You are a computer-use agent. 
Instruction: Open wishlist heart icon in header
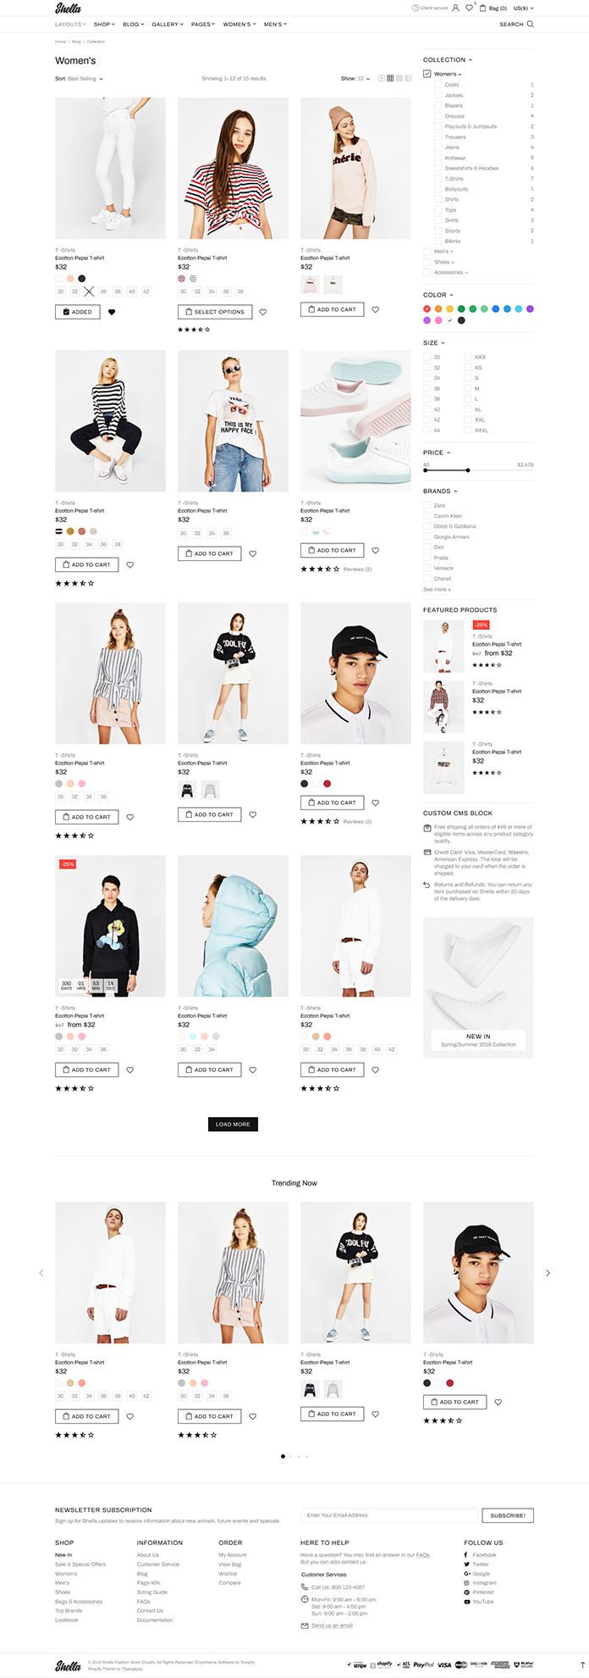(469, 8)
